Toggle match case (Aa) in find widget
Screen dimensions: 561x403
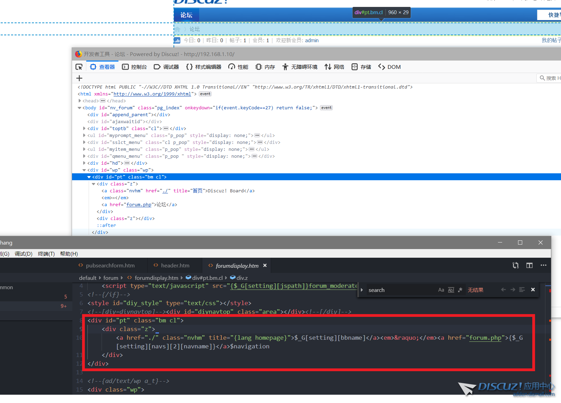441,290
